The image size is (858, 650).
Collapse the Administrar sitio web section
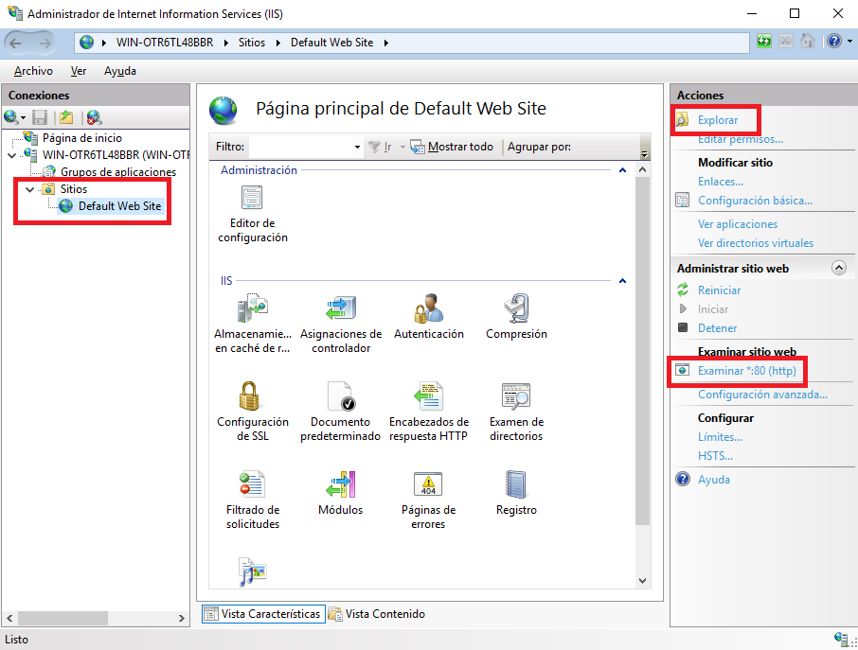pyautogui.click(x=838, y=269)
